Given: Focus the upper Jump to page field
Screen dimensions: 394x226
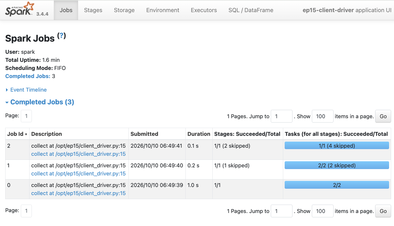Looking at the screenshot, I should (281, 116).
